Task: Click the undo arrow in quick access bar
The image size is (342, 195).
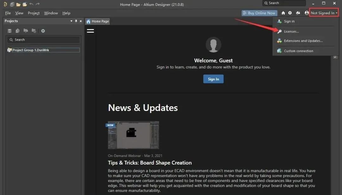Action: [31, 4]
